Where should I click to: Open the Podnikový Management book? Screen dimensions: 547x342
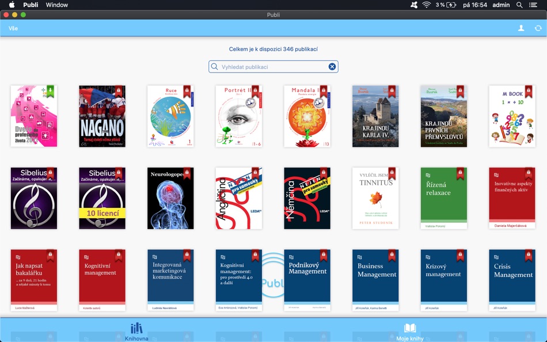pos(307,280)
